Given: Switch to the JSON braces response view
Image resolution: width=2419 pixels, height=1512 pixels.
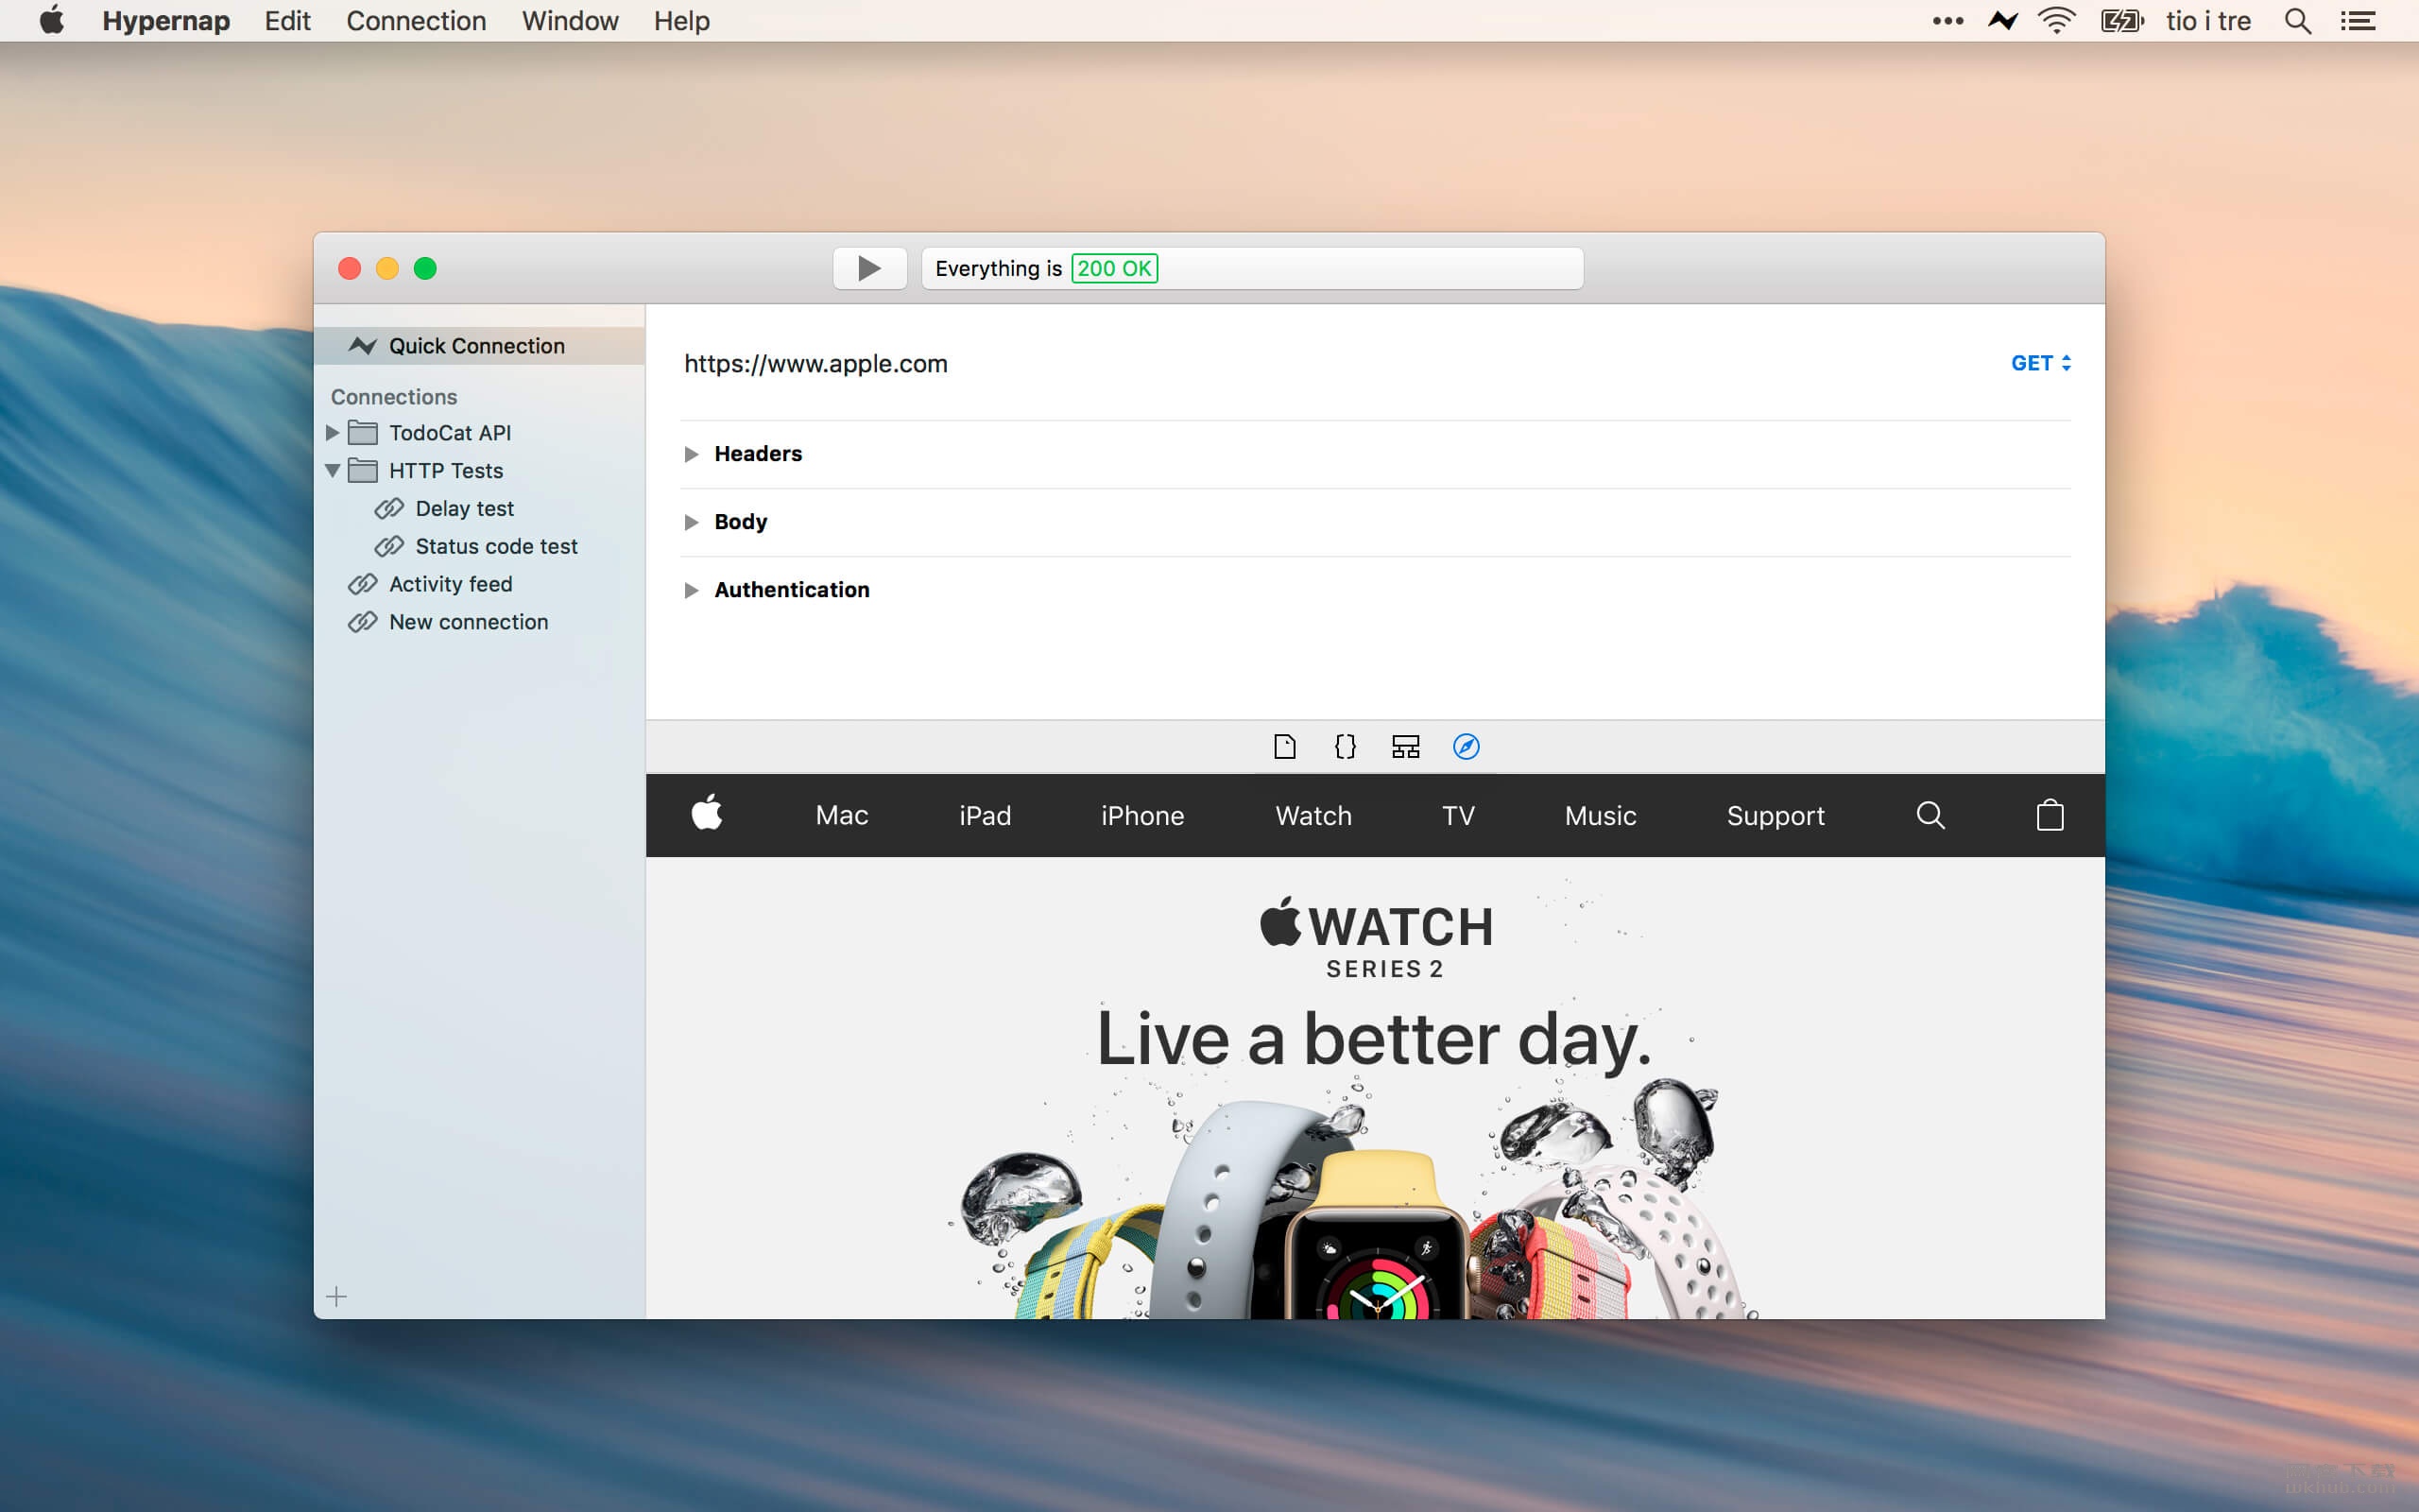Looking at the screenshot, I should [1346, 747].
